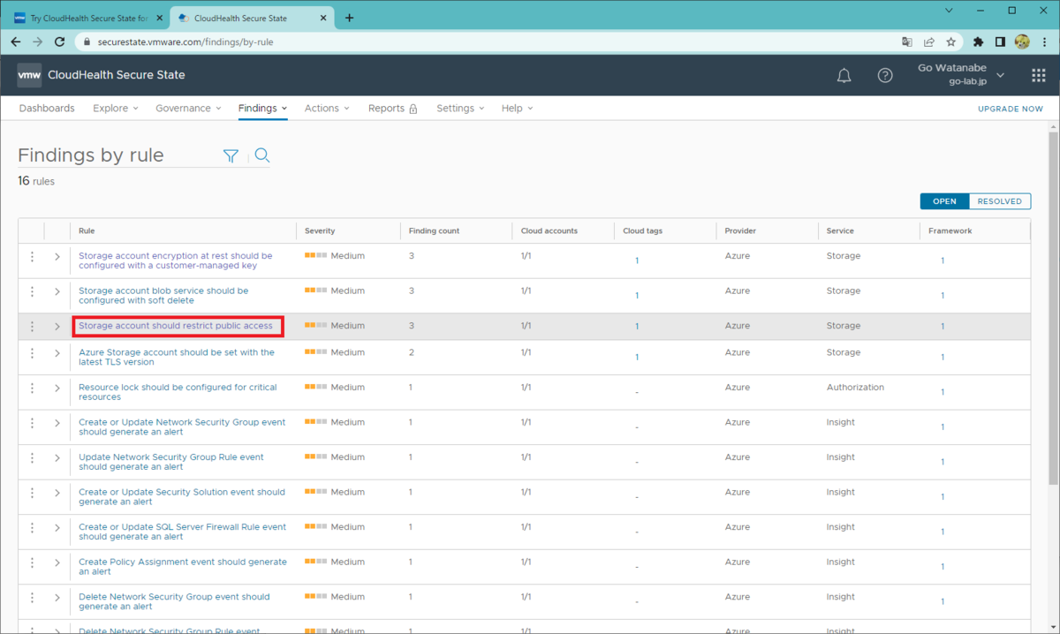Viewport: 1060px width, 634px height.
Task: Expand the Resource lock rule row
Action: (57, 388)
